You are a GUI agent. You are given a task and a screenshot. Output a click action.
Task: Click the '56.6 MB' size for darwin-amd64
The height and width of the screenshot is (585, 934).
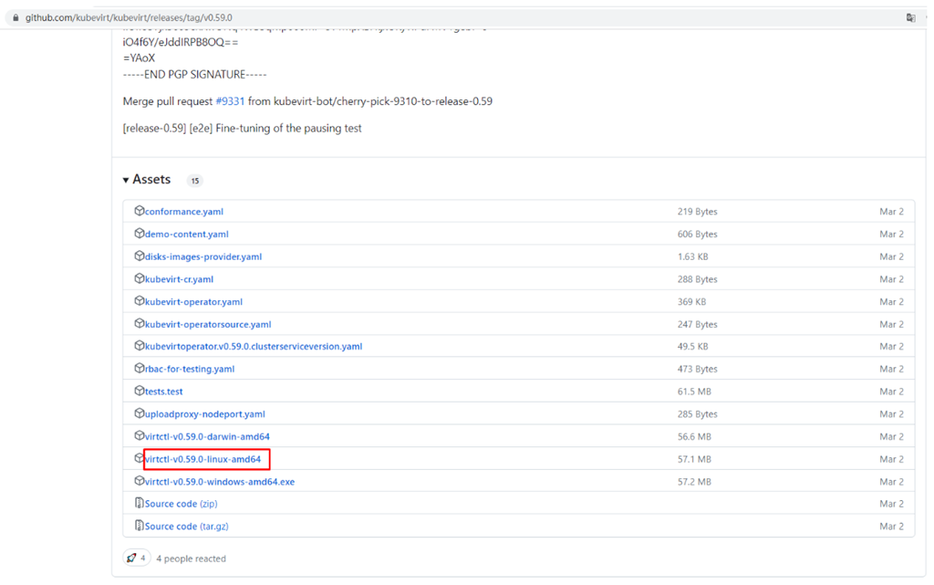click(x=694, y=436)
